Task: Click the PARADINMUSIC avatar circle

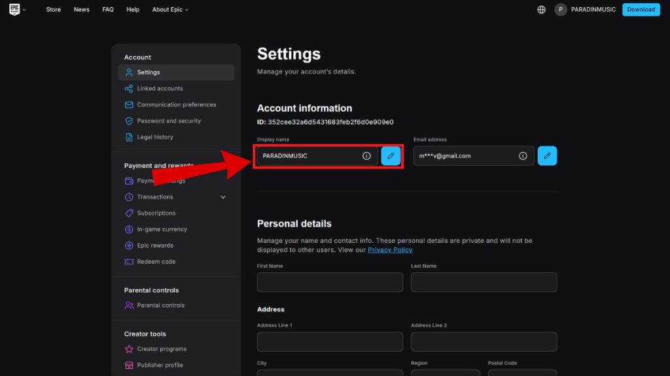Action: [560, 9]
